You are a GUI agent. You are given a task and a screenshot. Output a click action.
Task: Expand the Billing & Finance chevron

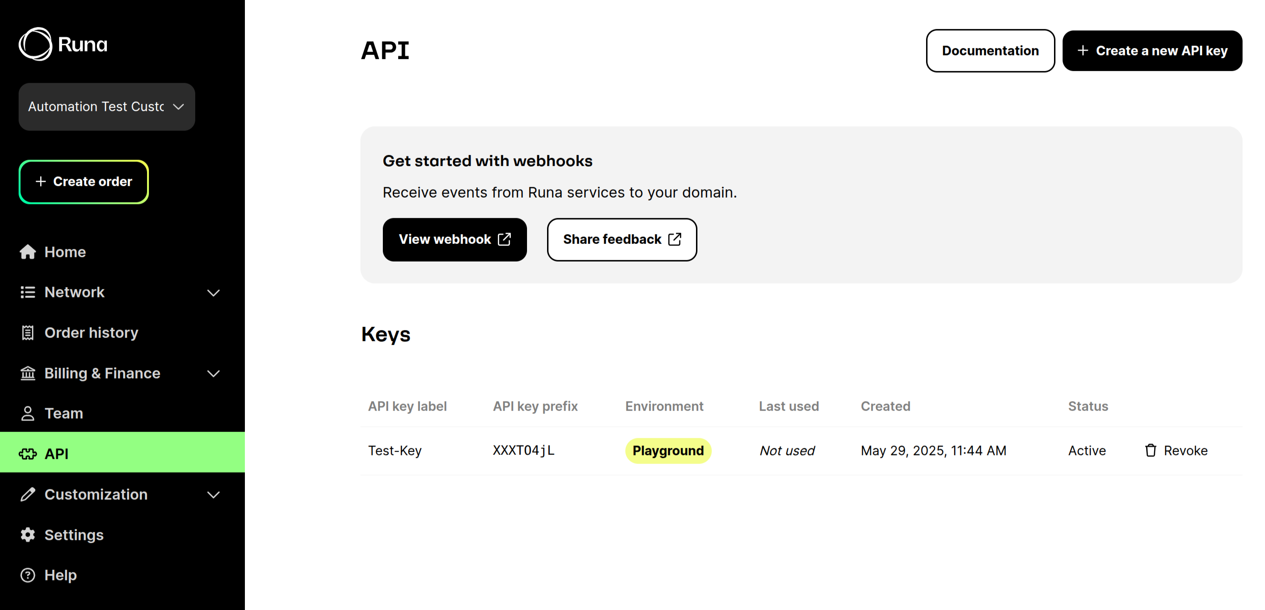point(213,374)
